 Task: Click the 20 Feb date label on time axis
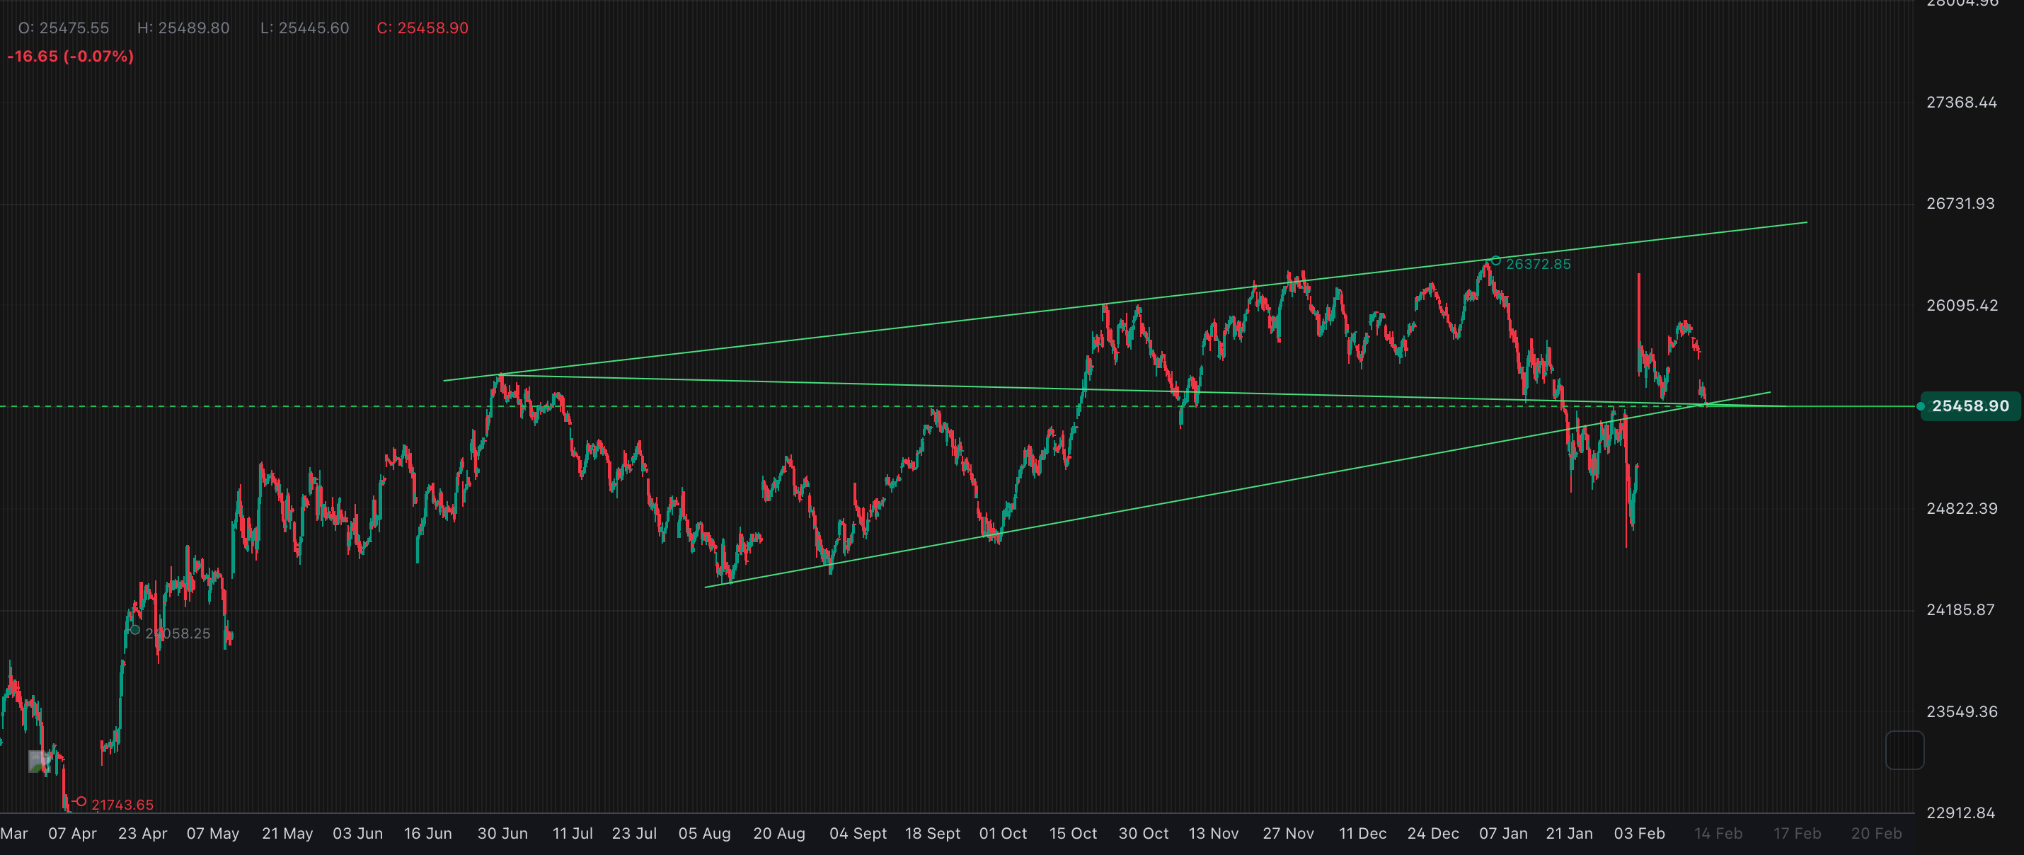click(x=1879, y=833)
